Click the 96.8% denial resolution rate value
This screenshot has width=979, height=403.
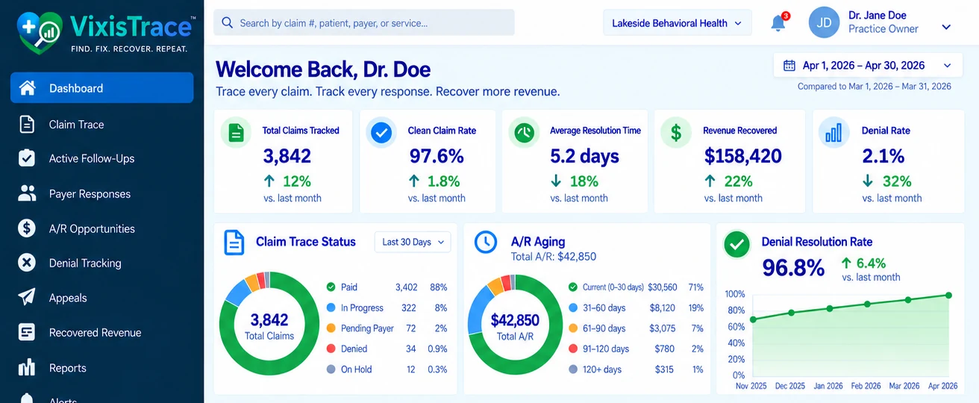tap(793, 268)
